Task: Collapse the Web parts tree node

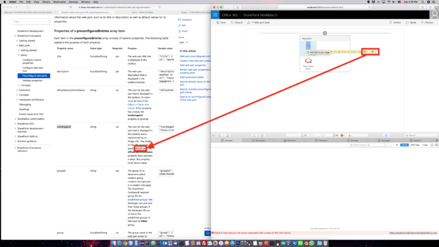Action: pos(17,45)
